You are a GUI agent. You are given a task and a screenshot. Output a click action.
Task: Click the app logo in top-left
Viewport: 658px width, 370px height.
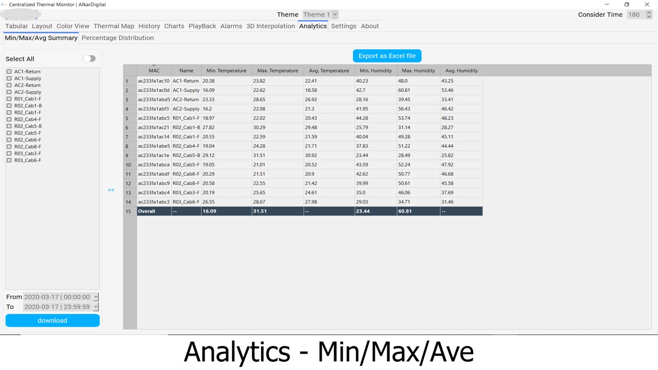pyautogui.click(x=21, y=14)
